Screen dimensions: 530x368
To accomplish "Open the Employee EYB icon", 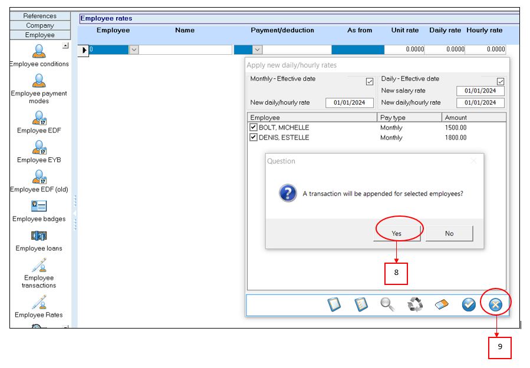I will pos(39,147).
